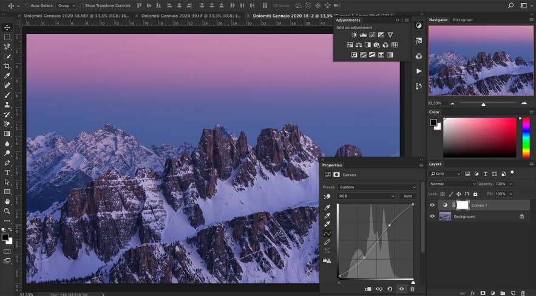Choose the draw curve pencil in Properties
The width and height of the screenshot is (536, 296).
(x=327, y=242)
